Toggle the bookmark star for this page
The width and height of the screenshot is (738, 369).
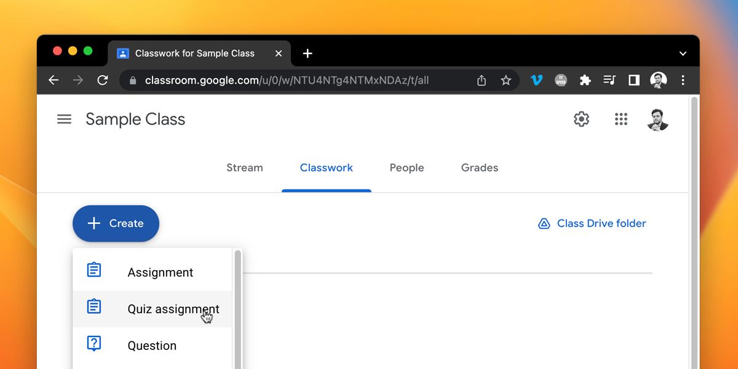(506, 80)
